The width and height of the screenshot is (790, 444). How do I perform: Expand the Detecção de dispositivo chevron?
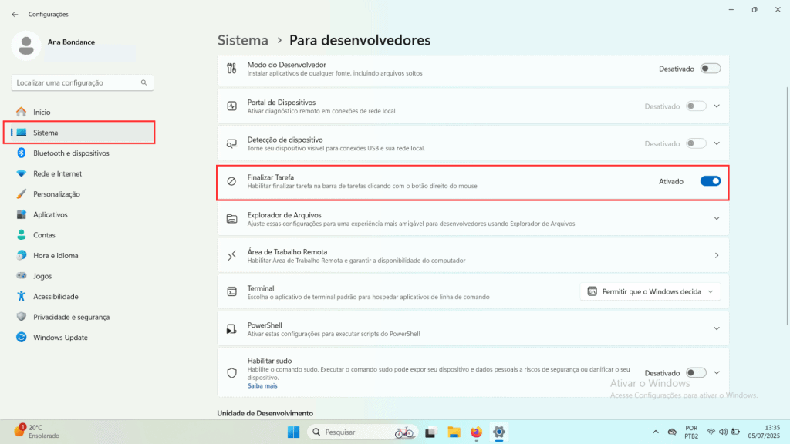click(717, 143)
